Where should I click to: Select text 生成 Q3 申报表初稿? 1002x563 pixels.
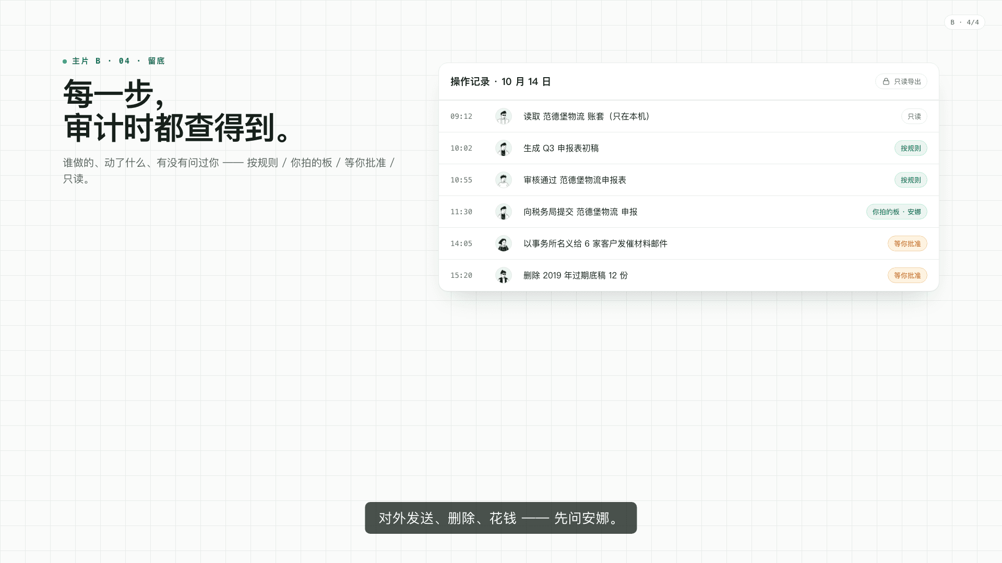pyautogui.click(x=561, y=148)
